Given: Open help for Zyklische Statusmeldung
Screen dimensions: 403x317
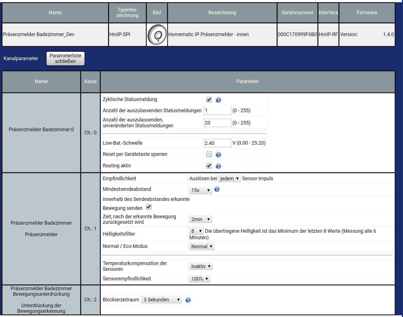Looking at the screenshot, I should pyautogui.click(x=218, y=100).
